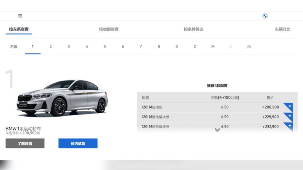Viewport: 303px width, 170px height.
Task: Select the JK series filter
Action: click(249, 47)
